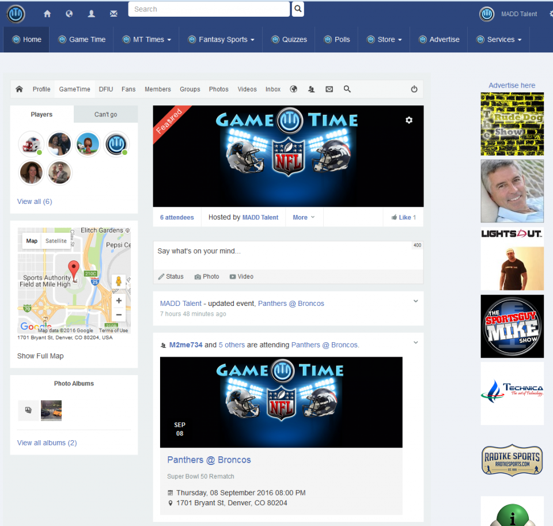The height and width of the screenshot is (526, 553).
Task: Open the globe notifications icon in header
Action: click(69, 14)
